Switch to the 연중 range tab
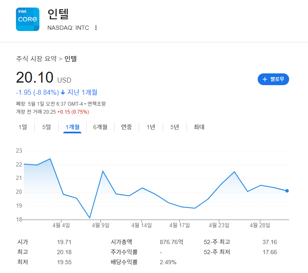 click(x=127, y=127)
